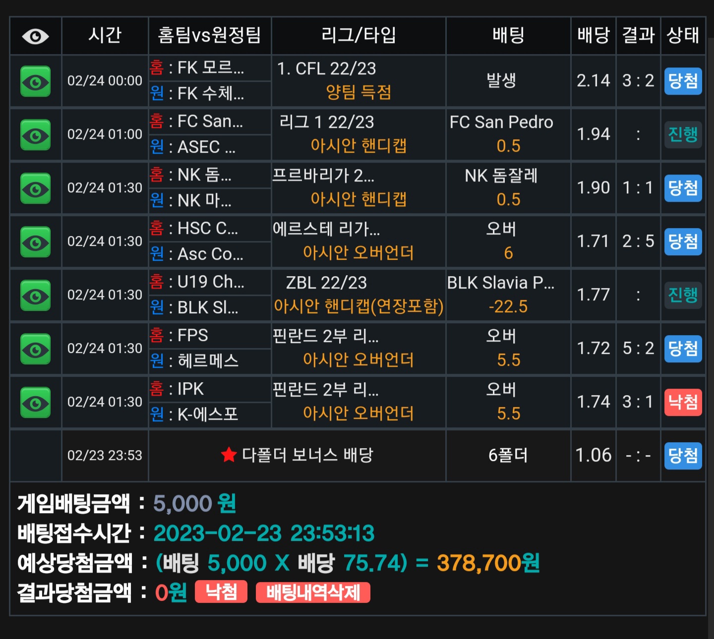Click the 배당 column header
714x639 pixels.
(594, 35)
